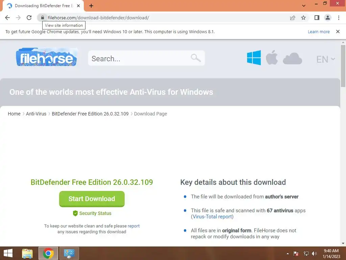Open a new browser tab
346x260 pixels.
coord(91,6)
